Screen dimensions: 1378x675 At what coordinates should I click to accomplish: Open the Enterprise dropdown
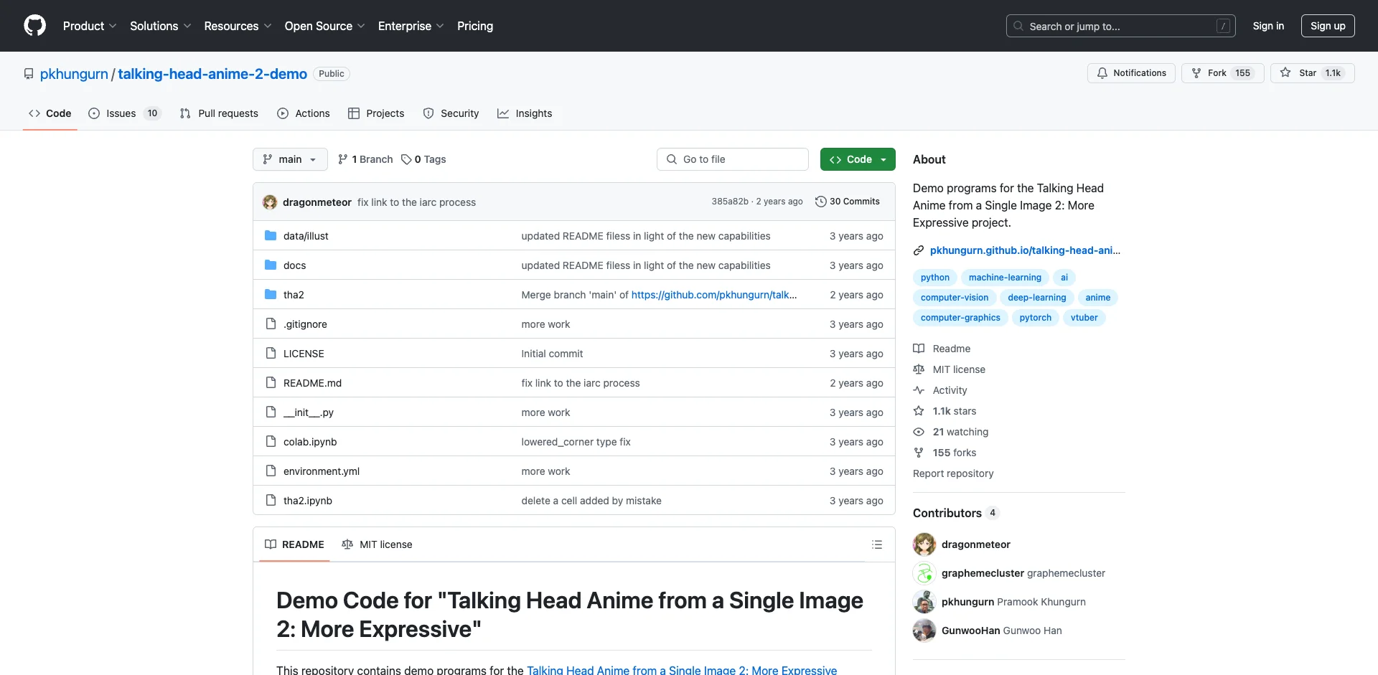pos(411,26)
